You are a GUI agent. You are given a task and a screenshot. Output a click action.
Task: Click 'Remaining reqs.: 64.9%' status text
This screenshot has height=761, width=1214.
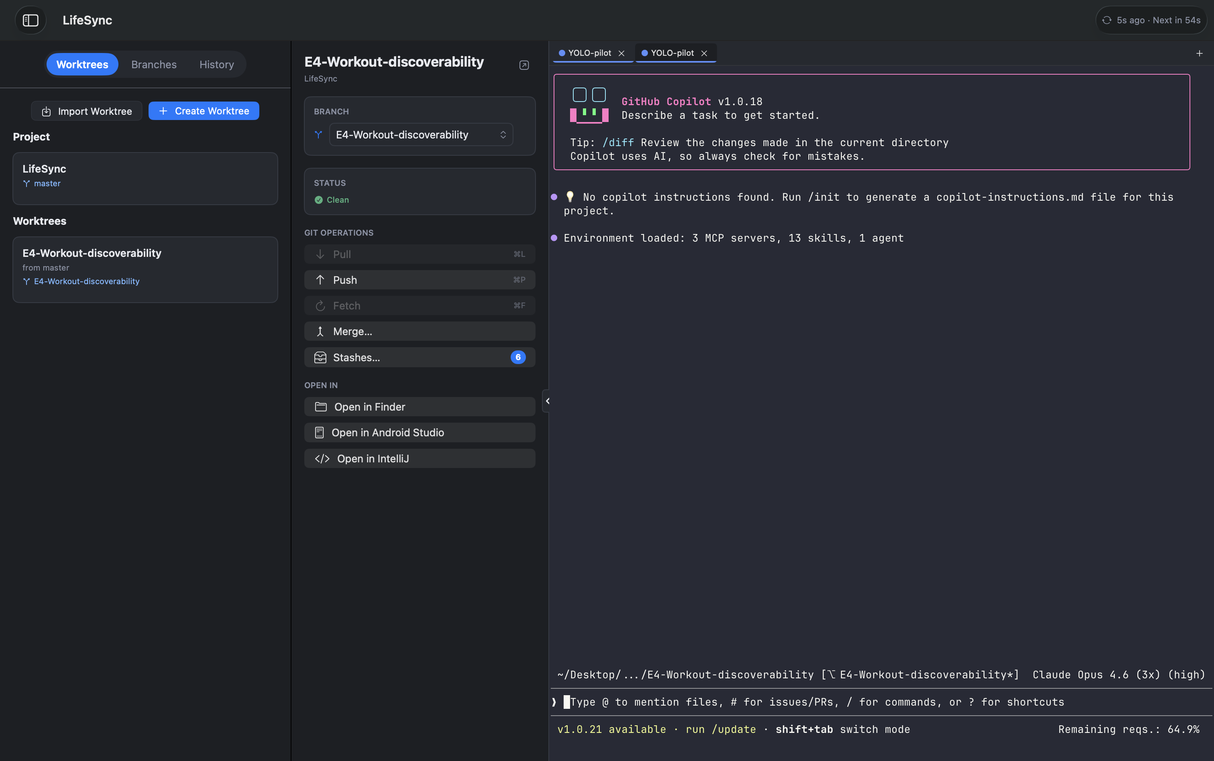1129,729
